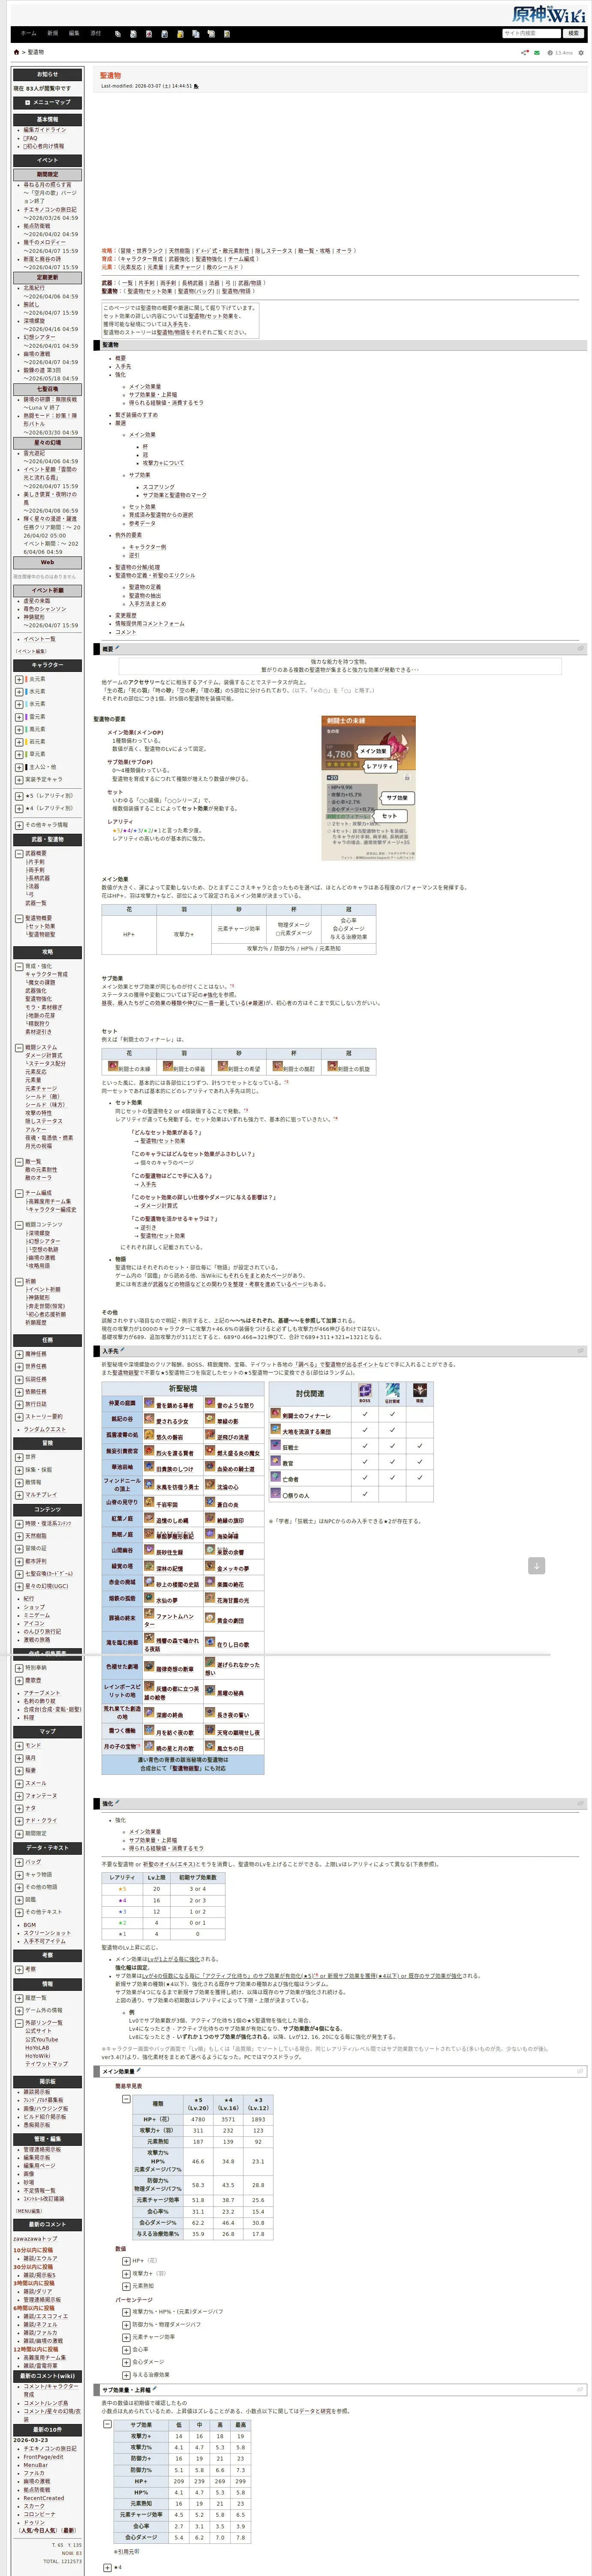Open the 添付 menu item

(x=96, y=33)
